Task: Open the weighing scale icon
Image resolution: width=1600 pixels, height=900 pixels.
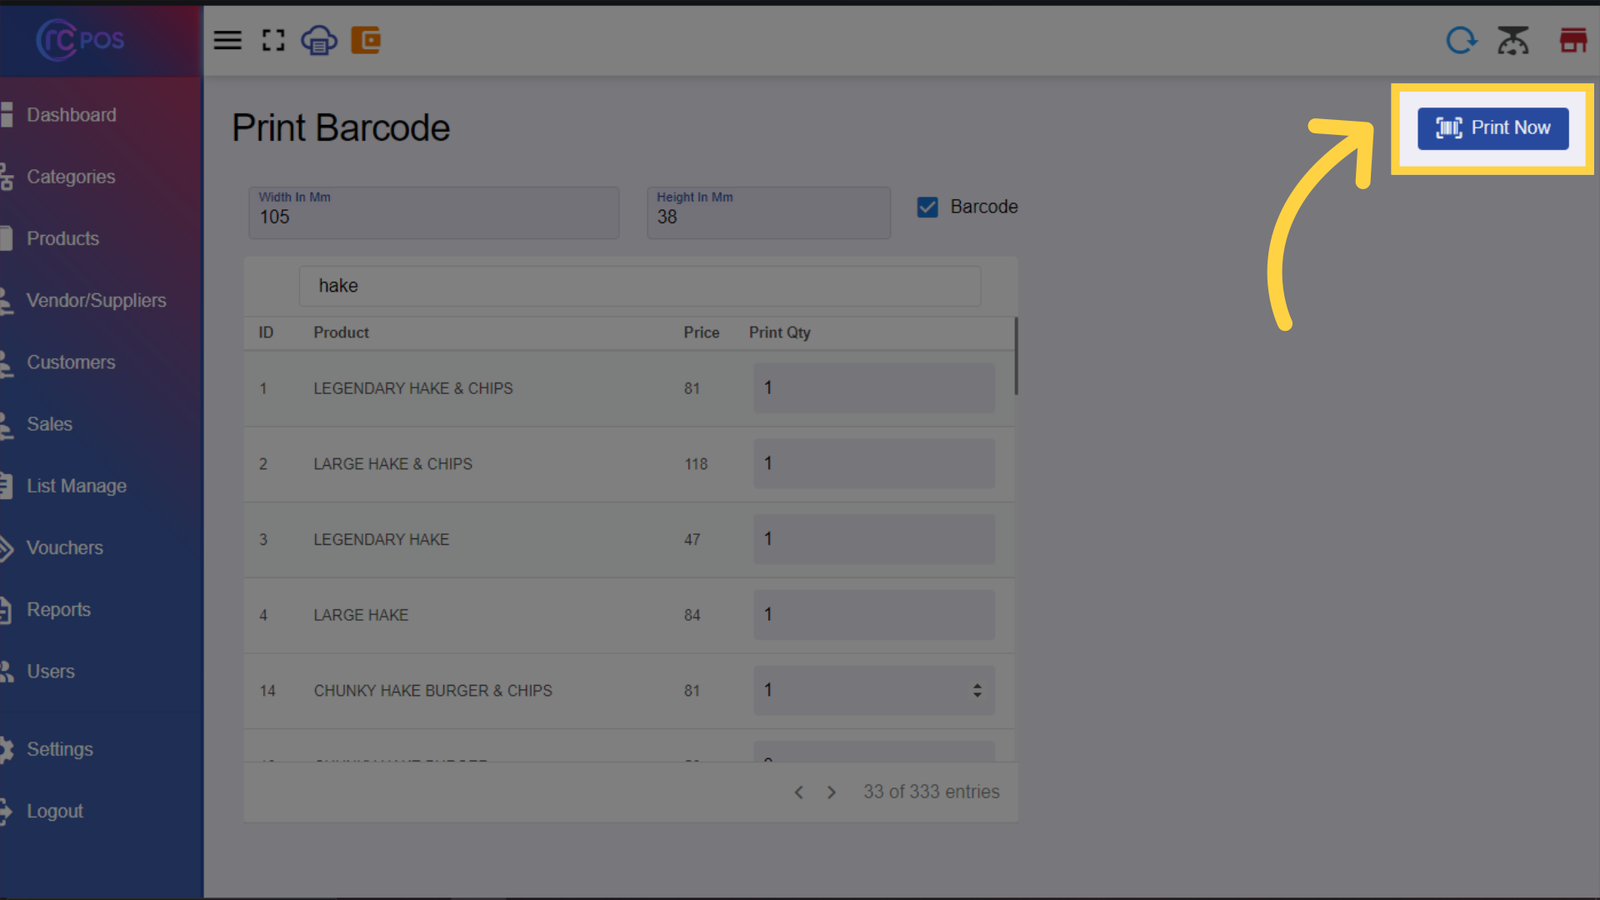Action: pos(1513,40)
